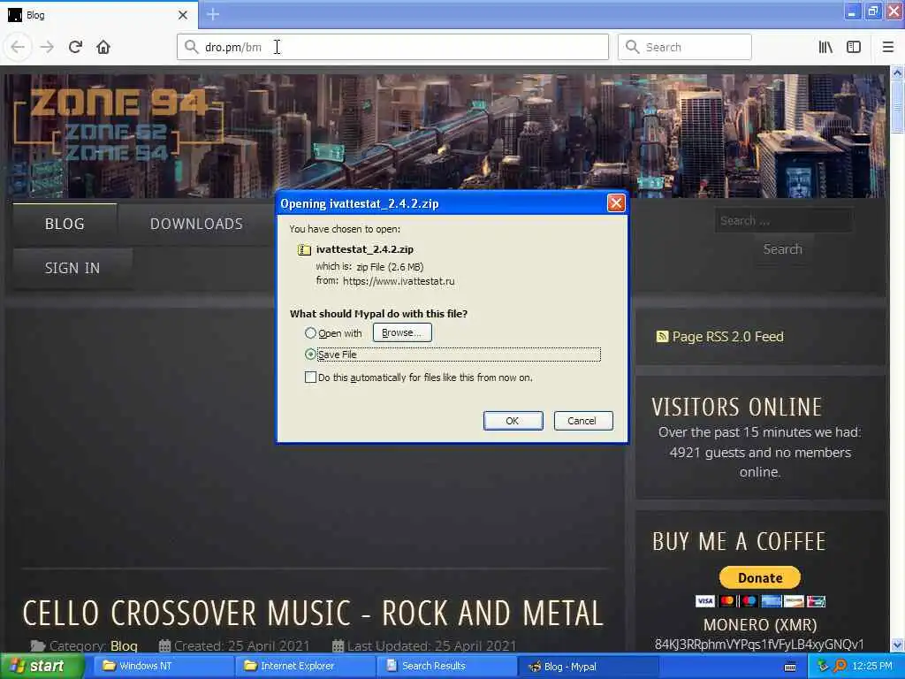Image resolution: width=905 pixels, height=679 pixels.
Task: Open the hamburger application menu
Action: point(887,47)
